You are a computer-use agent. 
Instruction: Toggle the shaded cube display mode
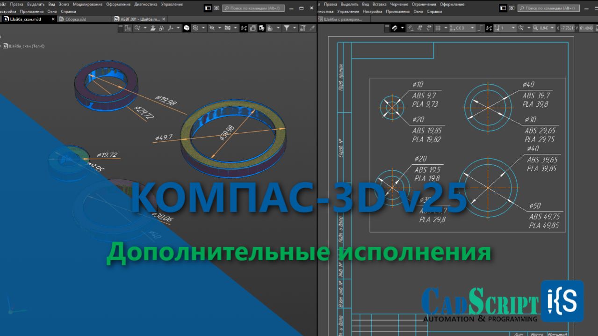tap(187, 28)
